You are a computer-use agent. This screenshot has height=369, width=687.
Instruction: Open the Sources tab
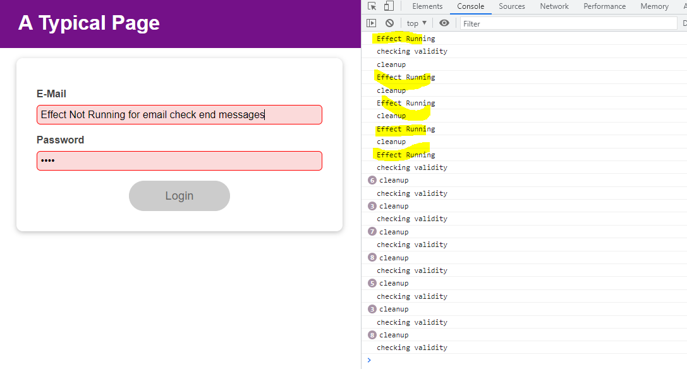point(512,6)
